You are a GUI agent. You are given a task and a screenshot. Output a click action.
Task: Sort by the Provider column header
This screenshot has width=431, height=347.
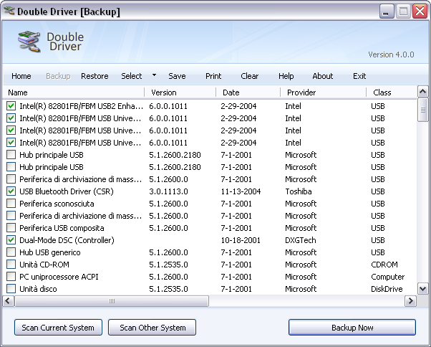[324, 92]
